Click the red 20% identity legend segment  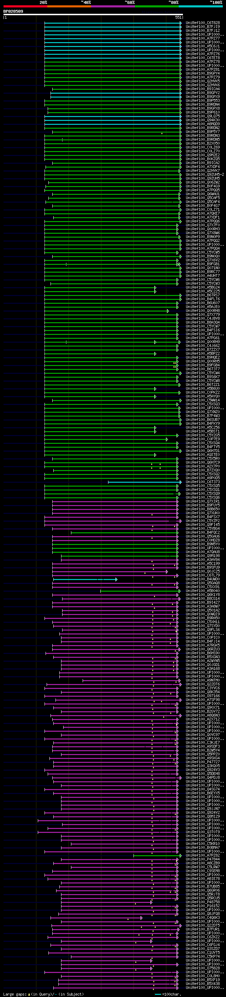(25, 6)
